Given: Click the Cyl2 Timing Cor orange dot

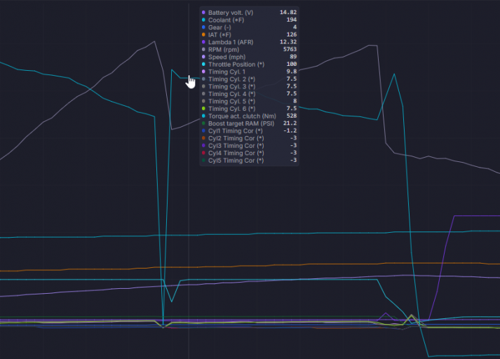Looking at the screenshot, I should coord(203,138).
